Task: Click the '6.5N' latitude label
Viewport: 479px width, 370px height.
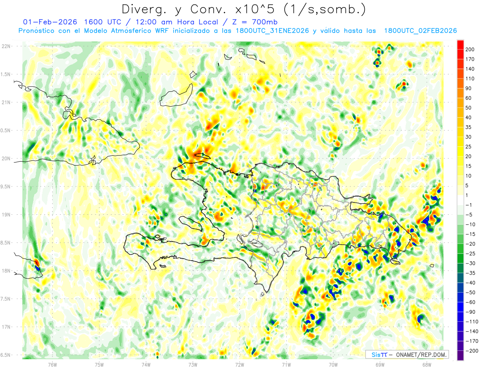Action: [6, 355]
